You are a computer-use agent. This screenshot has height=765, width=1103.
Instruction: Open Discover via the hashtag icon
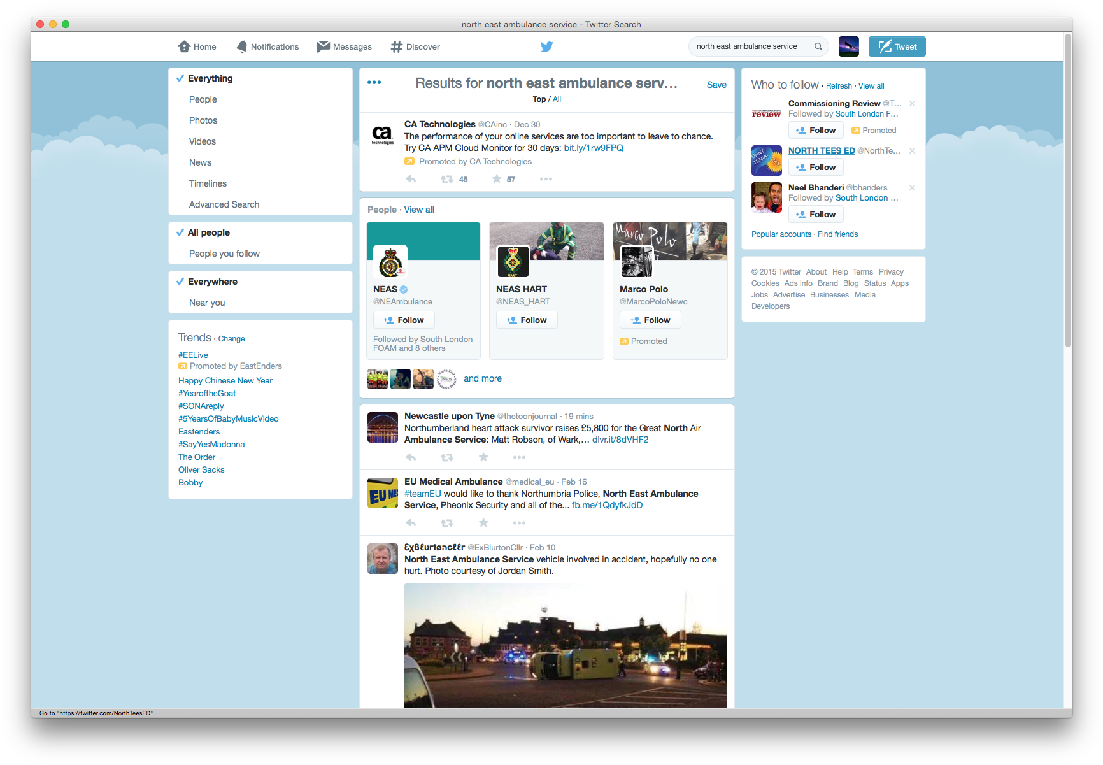[x=396, y=46]
